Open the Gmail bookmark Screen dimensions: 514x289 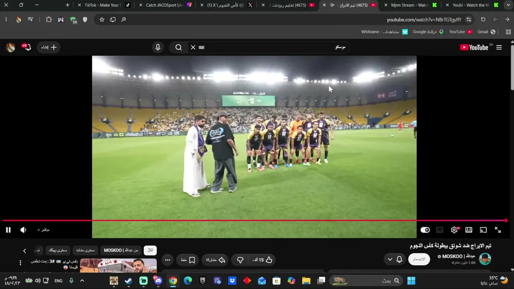(x=486, y=32)
